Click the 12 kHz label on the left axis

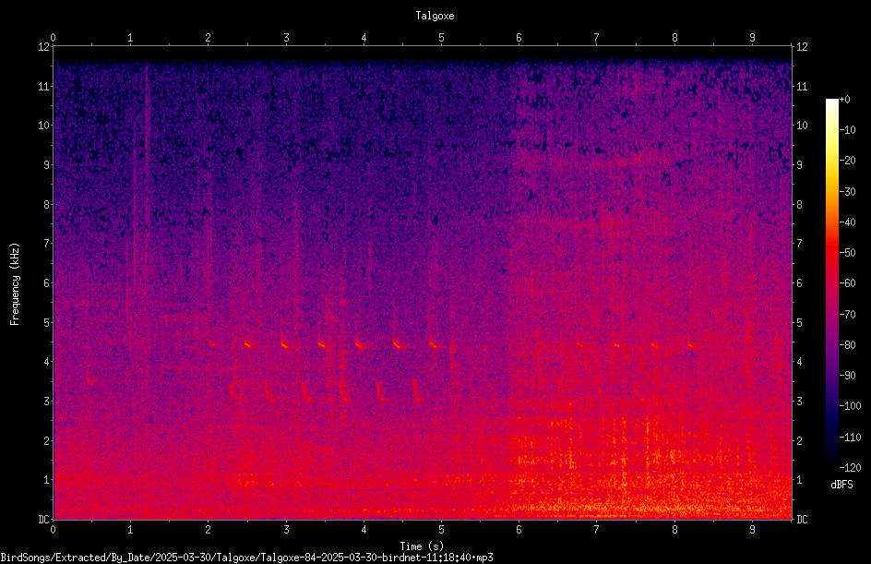pyautogui.click(x=43, y=47)
